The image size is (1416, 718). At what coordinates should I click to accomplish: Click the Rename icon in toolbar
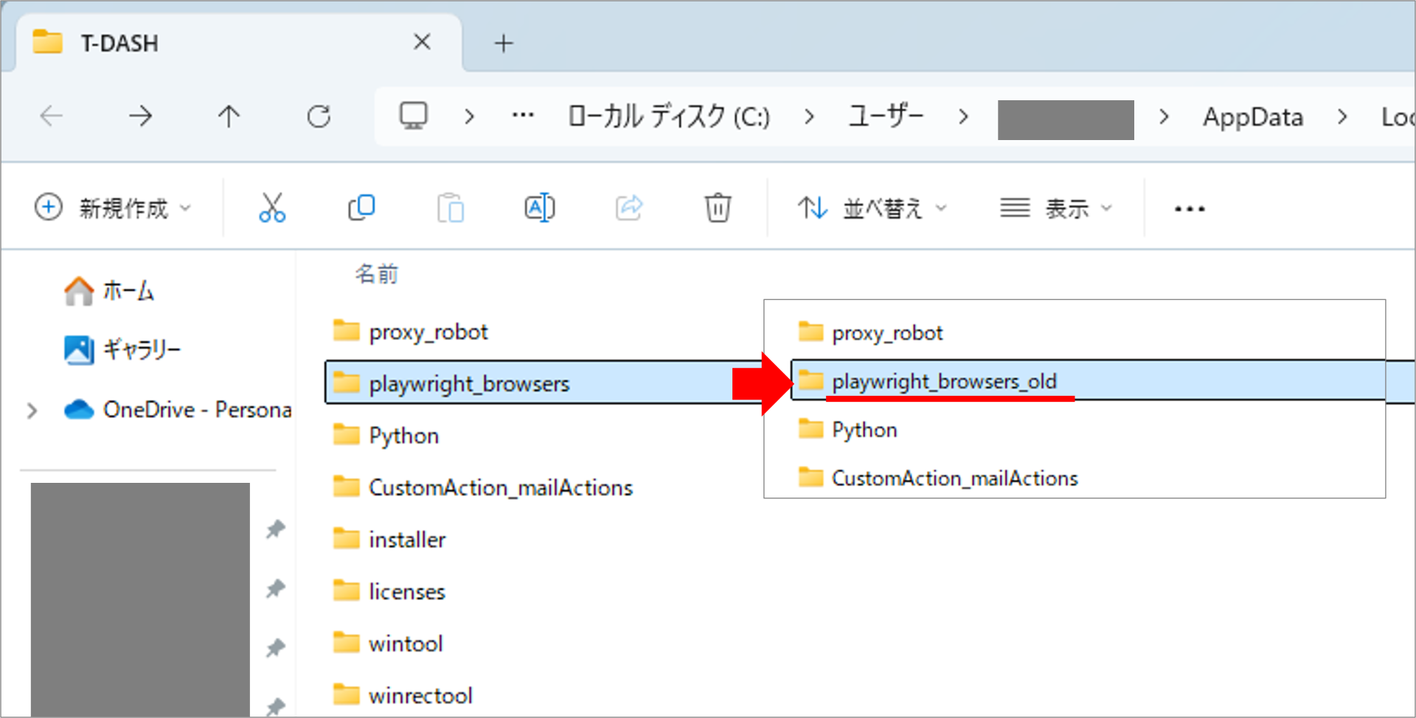[x=539, y=208]
